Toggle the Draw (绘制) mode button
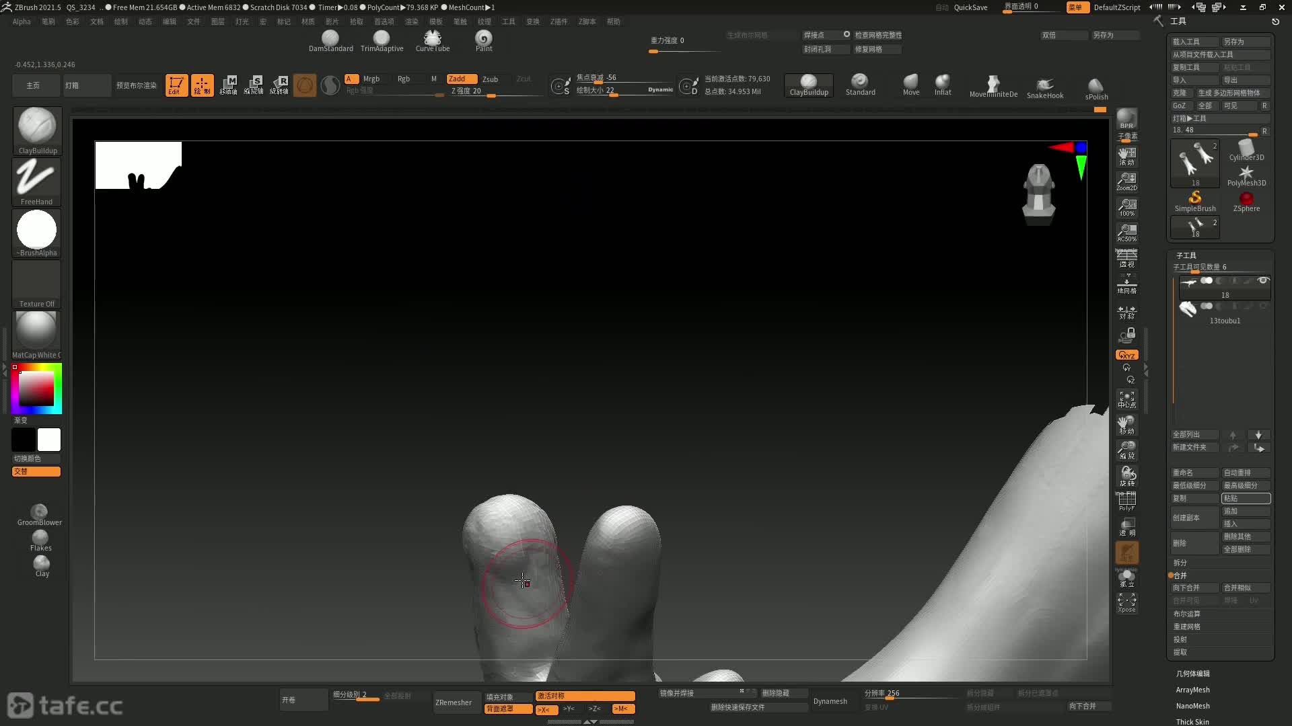Image resolution: width=1292 pixels, height=726 pixels. tap(202, 85)
